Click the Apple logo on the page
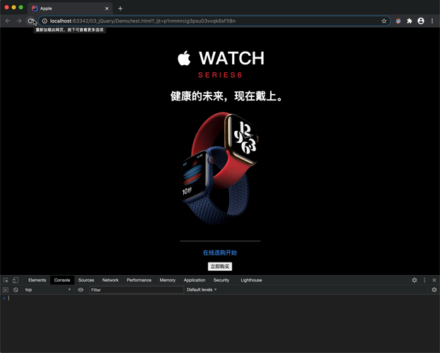 click(184, 59)
